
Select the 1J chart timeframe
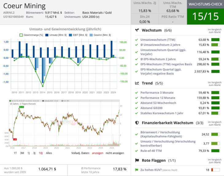(29, 153)
